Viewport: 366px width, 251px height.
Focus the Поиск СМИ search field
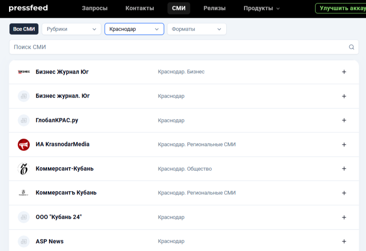184,47
